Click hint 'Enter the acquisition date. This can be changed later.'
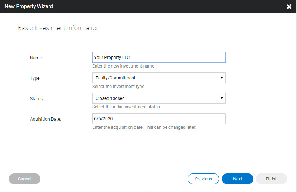Image resolution: width=297 pixels, height=192 pixels. click(144, 127)
